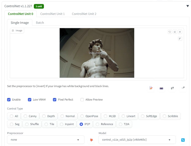The width and height of the screenshot is (191, 146).
Task: Click the ControlNet v1.1.227 title text
Action: tap(18, 6)
